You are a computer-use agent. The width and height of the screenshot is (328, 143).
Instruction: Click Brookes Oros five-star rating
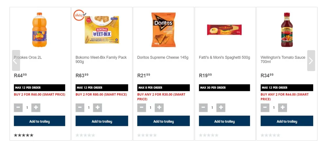pos(24,135)
